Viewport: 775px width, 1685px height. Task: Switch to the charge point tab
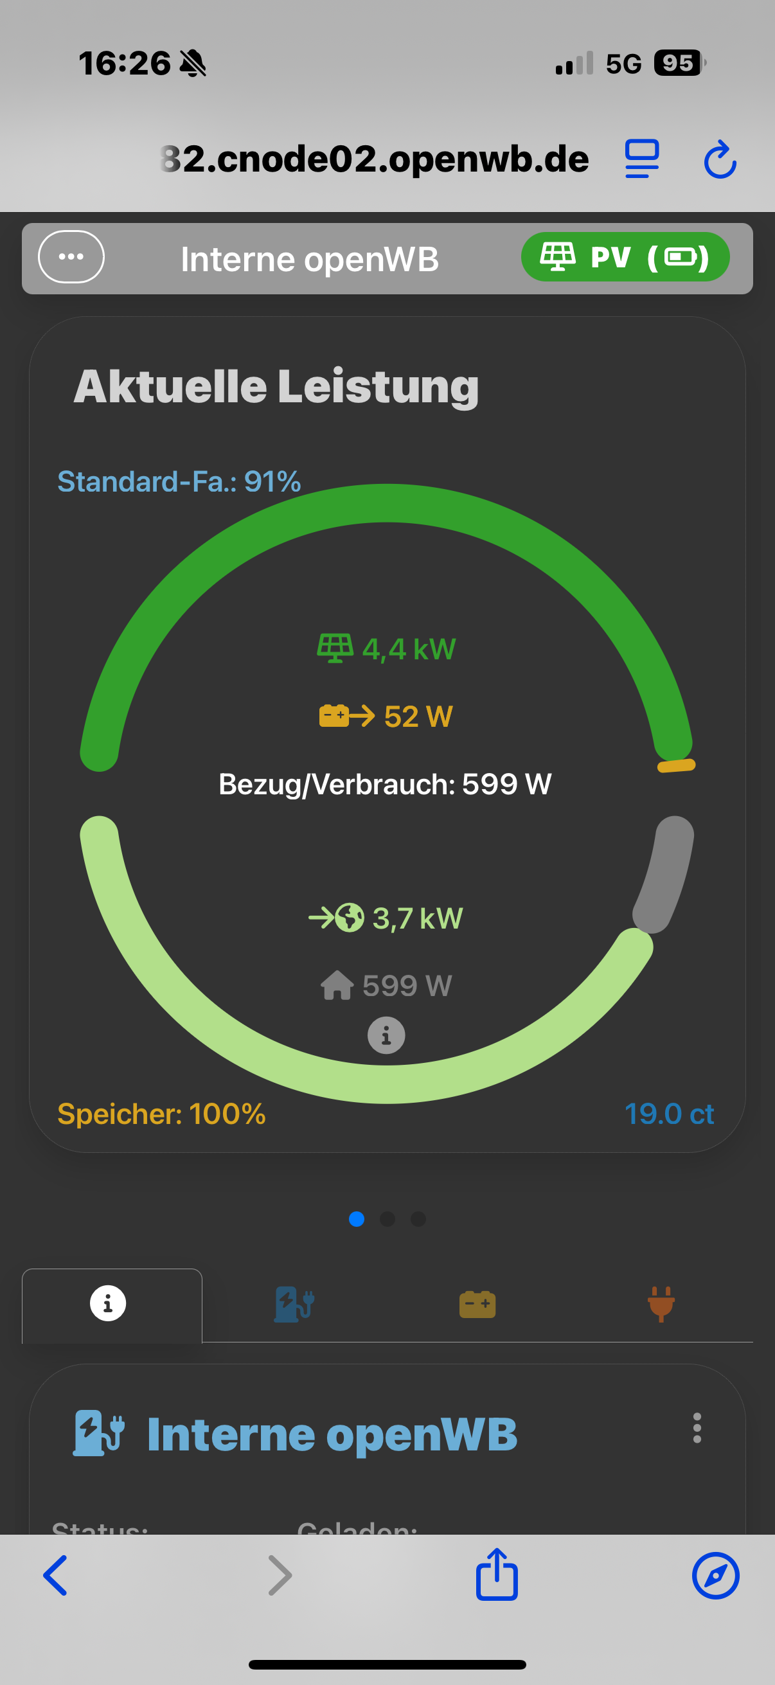[x=294, y=1305]
